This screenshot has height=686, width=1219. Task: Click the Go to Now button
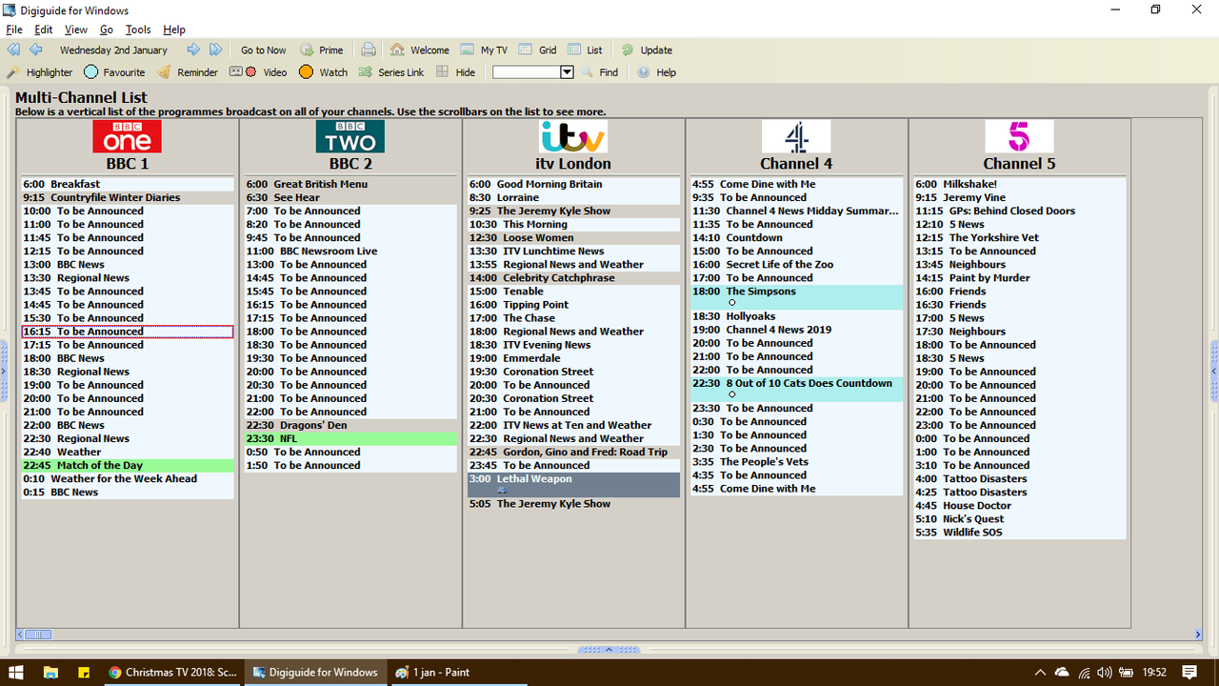point(263,50)
